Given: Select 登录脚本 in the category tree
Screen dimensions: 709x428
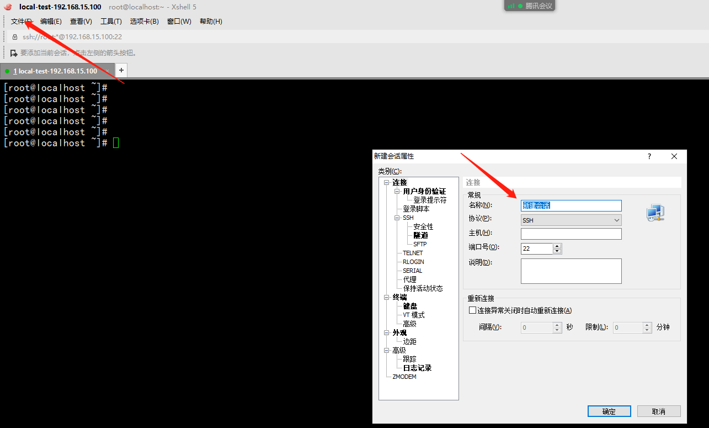Looking at the screenshot, I should click(x=416, y=209).
